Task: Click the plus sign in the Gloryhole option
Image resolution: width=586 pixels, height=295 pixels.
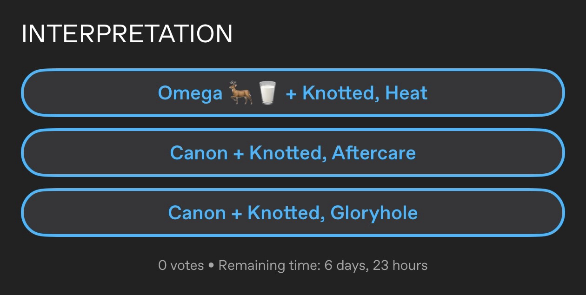Action: (237, 213)
